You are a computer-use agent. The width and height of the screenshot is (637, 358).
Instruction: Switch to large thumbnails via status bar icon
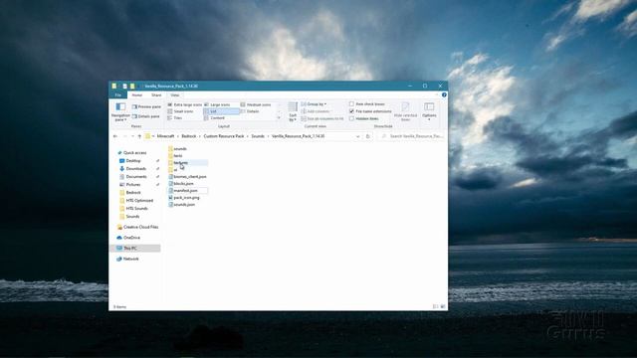(x=442, y=307)
